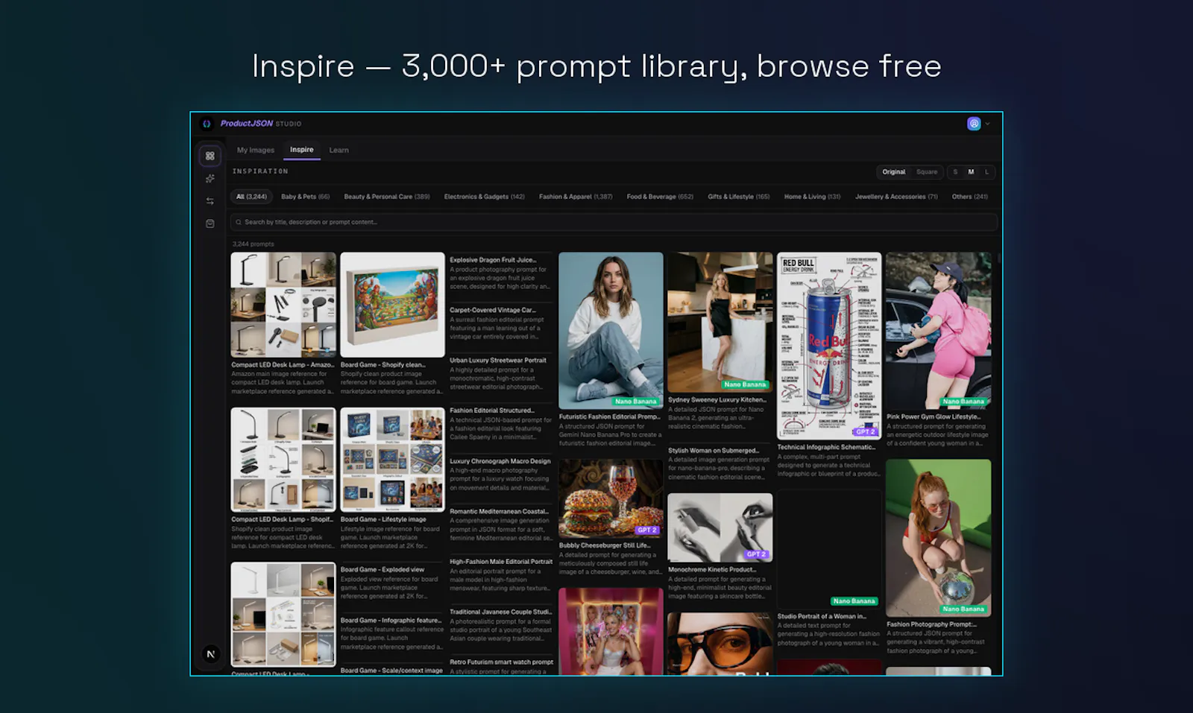Filter by Jewellery & Accessories category
The height and width of the screenshot is (713, 1193).
pos(896,197)
